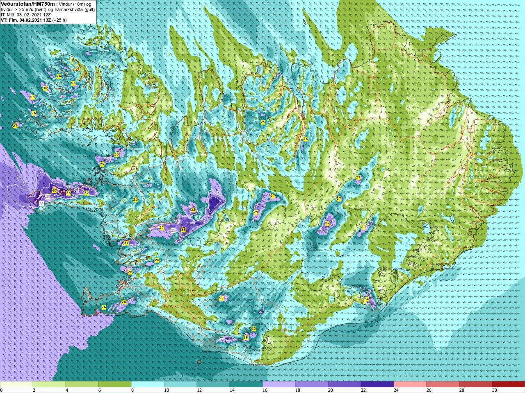Click the yellow 40 gust label
The height and width of the screenshot is (393, 525).
(x=54, y=190)
